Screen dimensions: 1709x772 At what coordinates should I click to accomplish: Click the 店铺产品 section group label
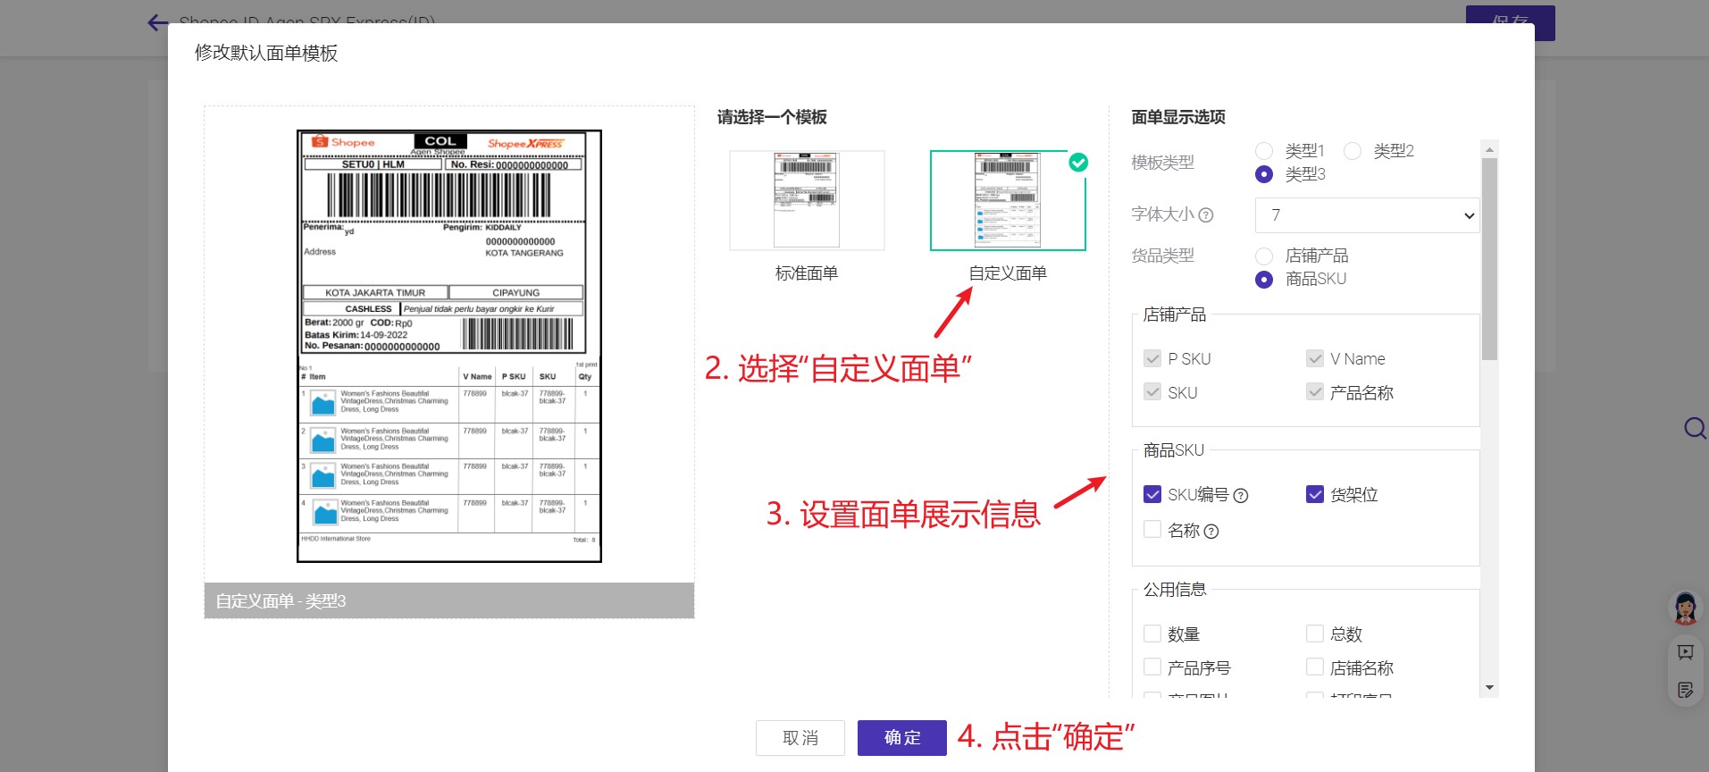pos(1175,315)
